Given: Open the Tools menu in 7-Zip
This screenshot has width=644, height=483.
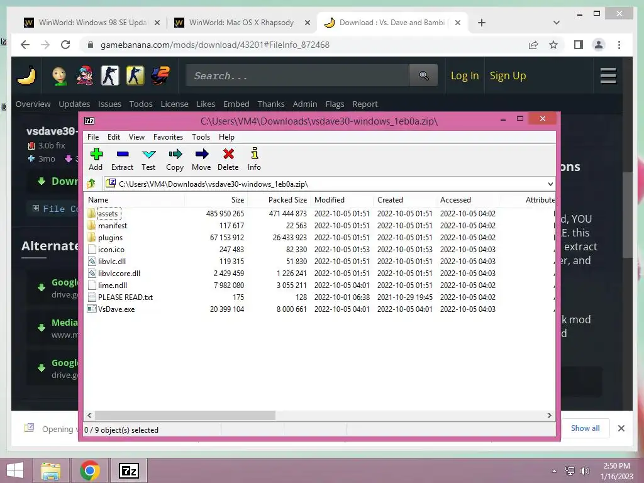Looking at the screenshot, I should [x=201, y=136].
